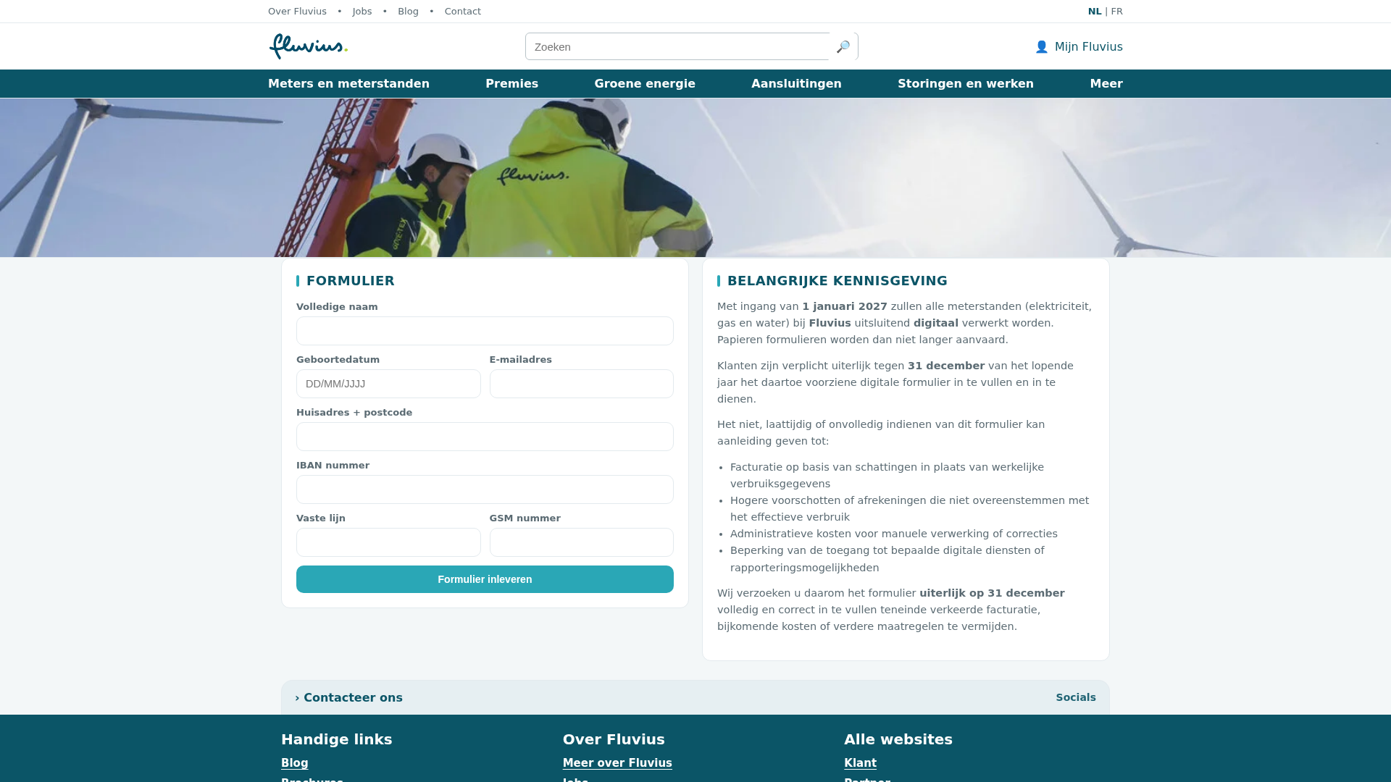
Task: Switch language to FR
Action: click(x=1117, y=12)
